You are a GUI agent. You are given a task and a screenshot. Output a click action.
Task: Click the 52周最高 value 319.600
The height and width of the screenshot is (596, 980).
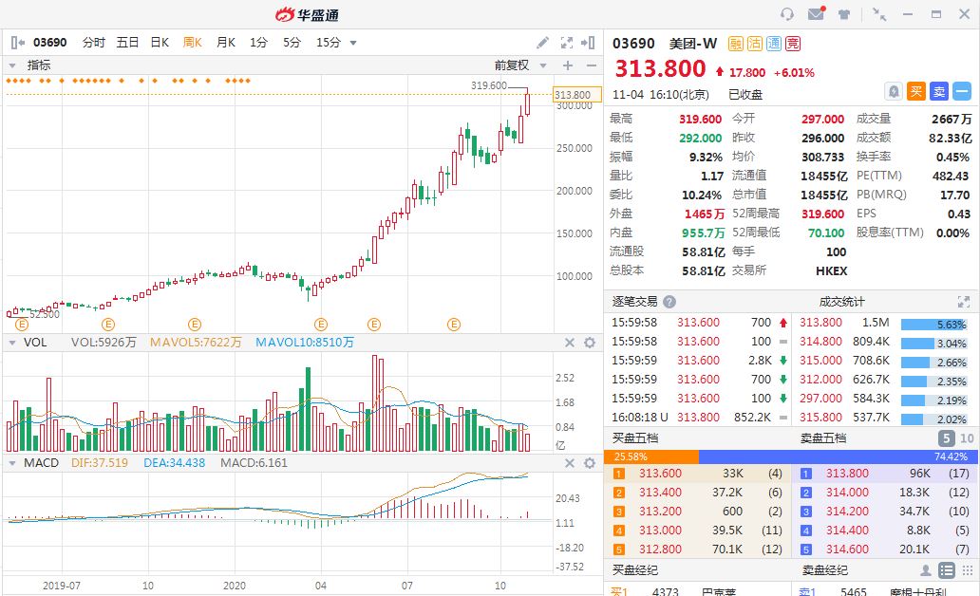click(x=823, y=214)
